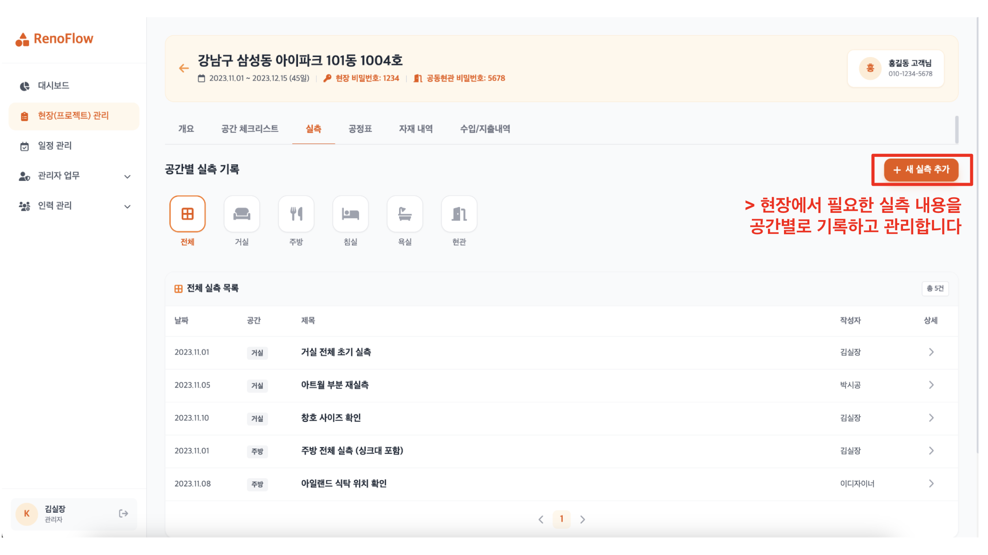
Task: Select the 현관 door icon filter
Action: (459, 214)
